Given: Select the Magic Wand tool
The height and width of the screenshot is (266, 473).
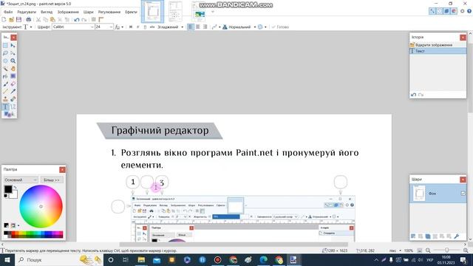Looking at the screenshot, I should (5, 69).
